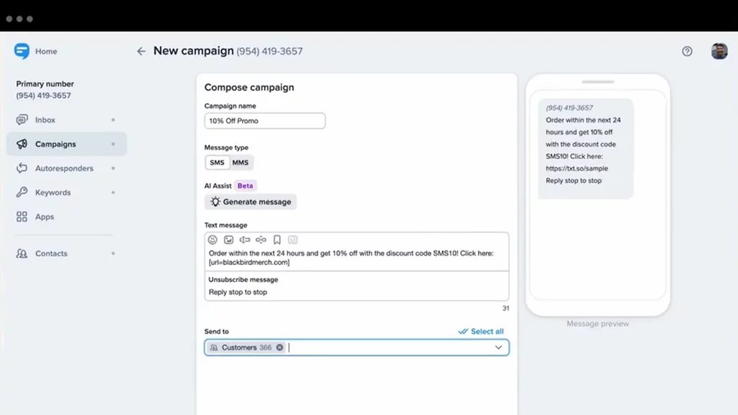
Task: Click the lightbulb icon on Generate message
Action: tap(215, 202)
